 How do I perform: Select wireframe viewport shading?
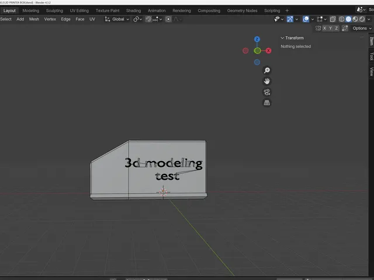pos(341,19)
